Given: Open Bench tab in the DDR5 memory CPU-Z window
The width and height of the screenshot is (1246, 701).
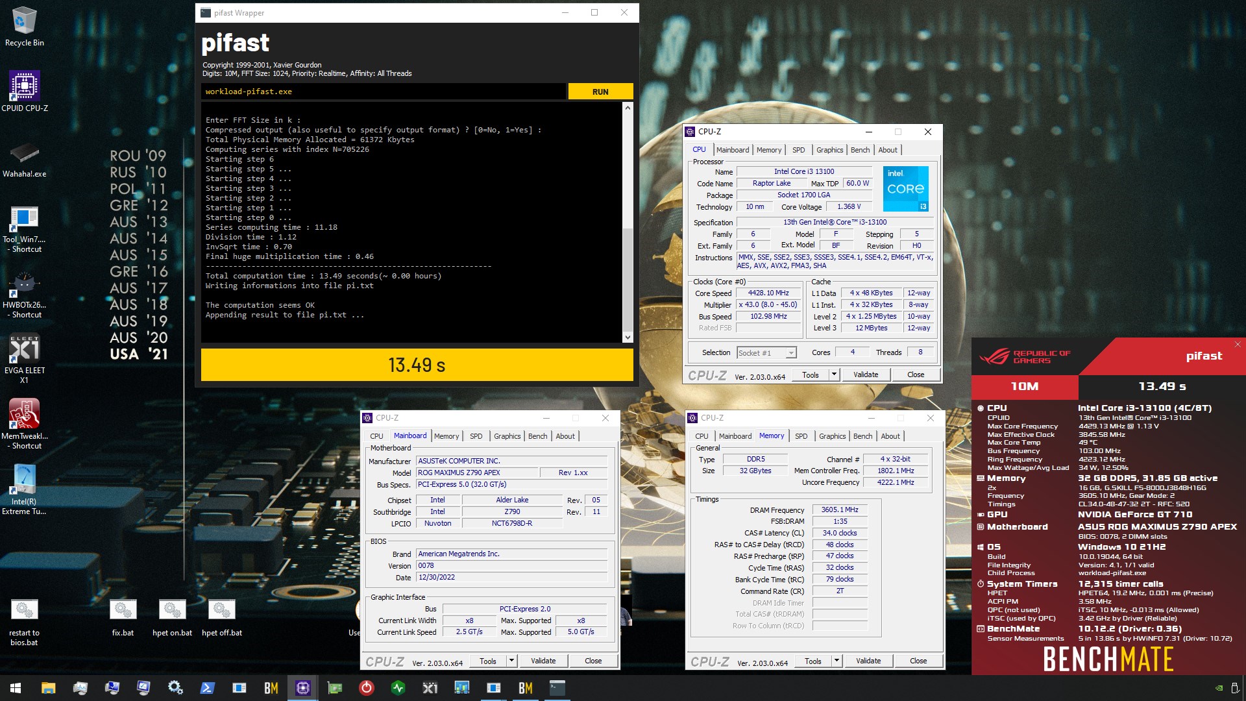Looking at the screenshot, I should 862,436.
